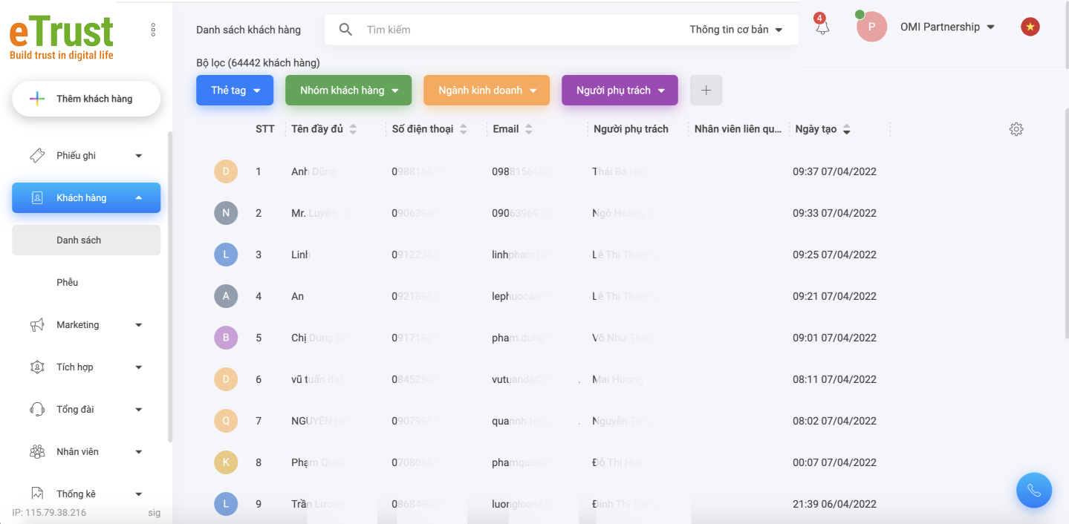This screenshot has width=1069, height=524.
Task: Open the OMI Partnership account menu
Action: (x=947, y=27)
